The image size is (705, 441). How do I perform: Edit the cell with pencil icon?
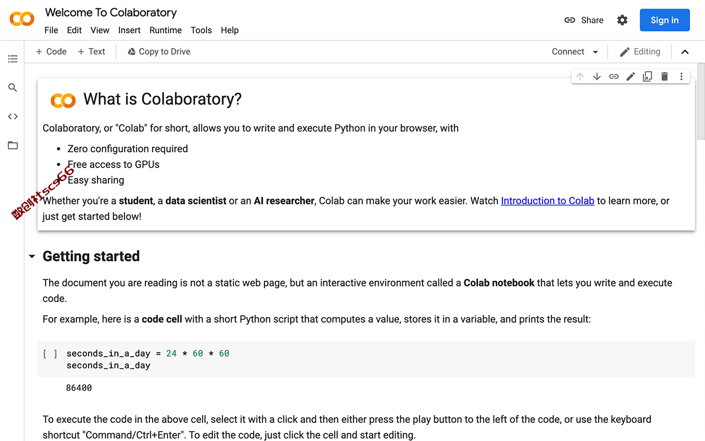click(631, 77)
